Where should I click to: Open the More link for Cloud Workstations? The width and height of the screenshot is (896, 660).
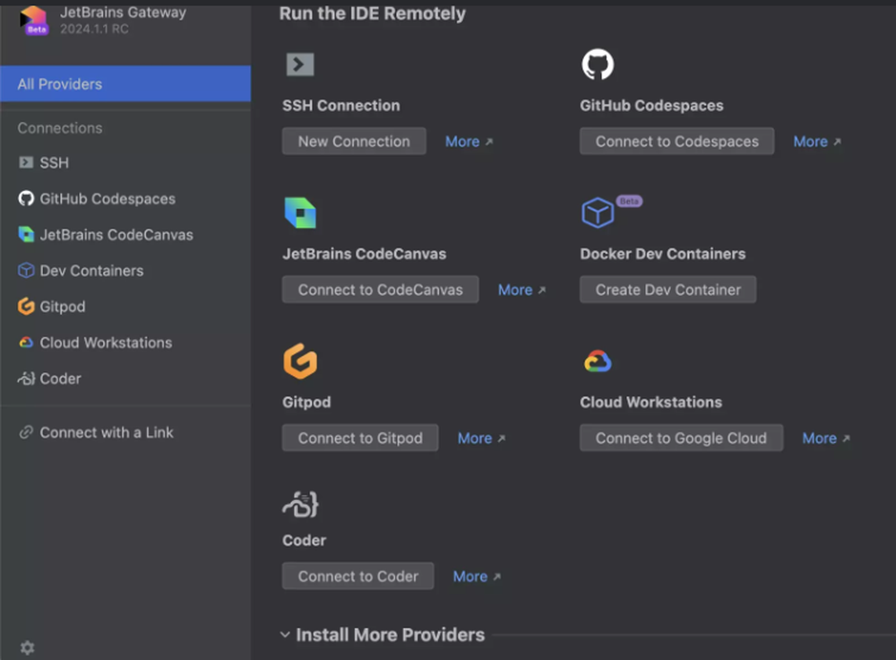[826, 439]
